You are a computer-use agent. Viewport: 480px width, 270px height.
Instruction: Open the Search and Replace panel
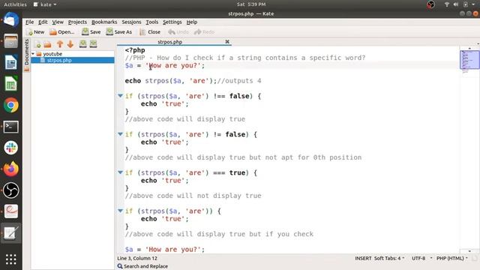(x=142, y=266)
